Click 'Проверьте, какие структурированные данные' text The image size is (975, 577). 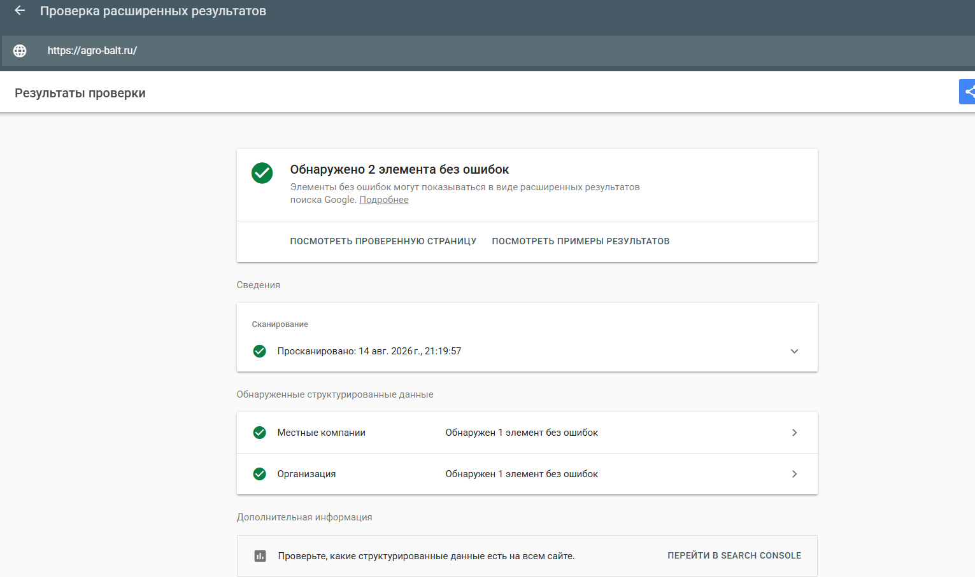click(x=426, y=556)
